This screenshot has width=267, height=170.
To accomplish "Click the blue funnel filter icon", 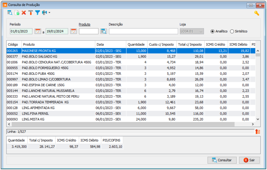I will tap(37, 13).
